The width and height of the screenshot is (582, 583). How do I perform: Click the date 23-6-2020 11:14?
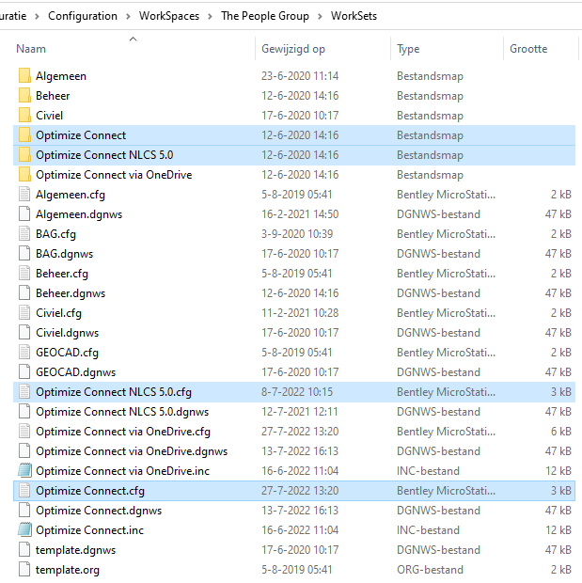pos(300,76)
